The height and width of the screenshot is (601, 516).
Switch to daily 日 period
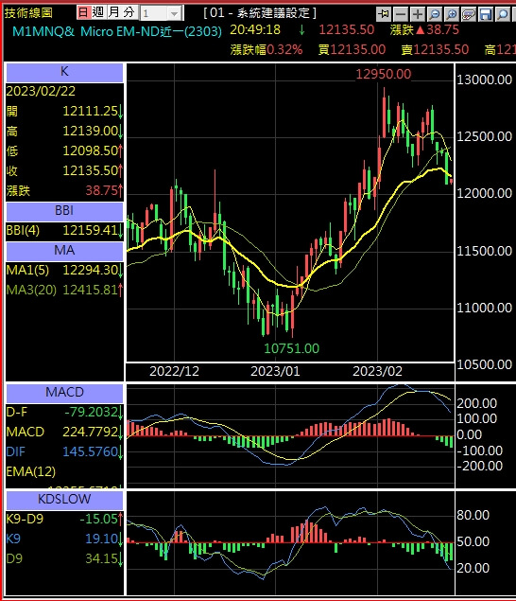(83, 12)
